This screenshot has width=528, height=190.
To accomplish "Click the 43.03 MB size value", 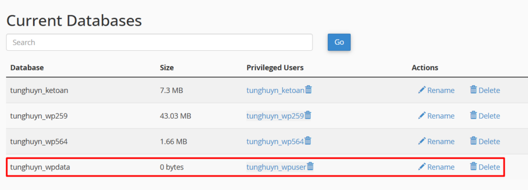I will [x=175, y=116].
